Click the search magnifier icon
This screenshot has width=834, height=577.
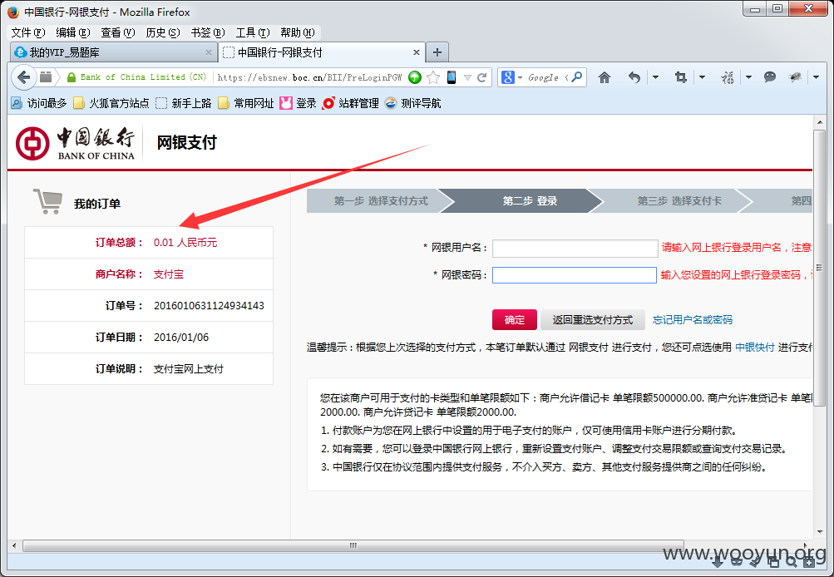click(x=576, y=77)
